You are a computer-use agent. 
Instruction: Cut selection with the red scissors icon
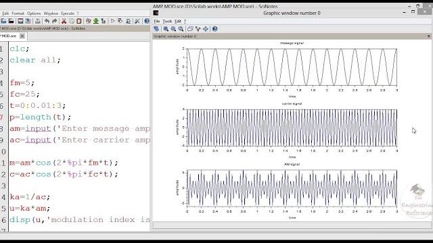pyautogui.click(x=64, y=21)
